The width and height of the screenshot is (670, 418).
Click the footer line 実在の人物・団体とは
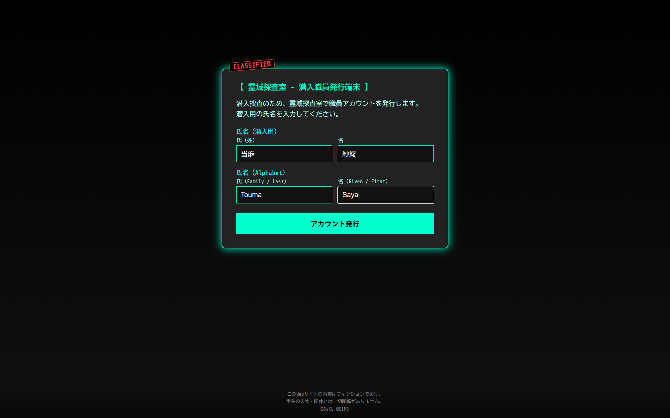[335, 401]
